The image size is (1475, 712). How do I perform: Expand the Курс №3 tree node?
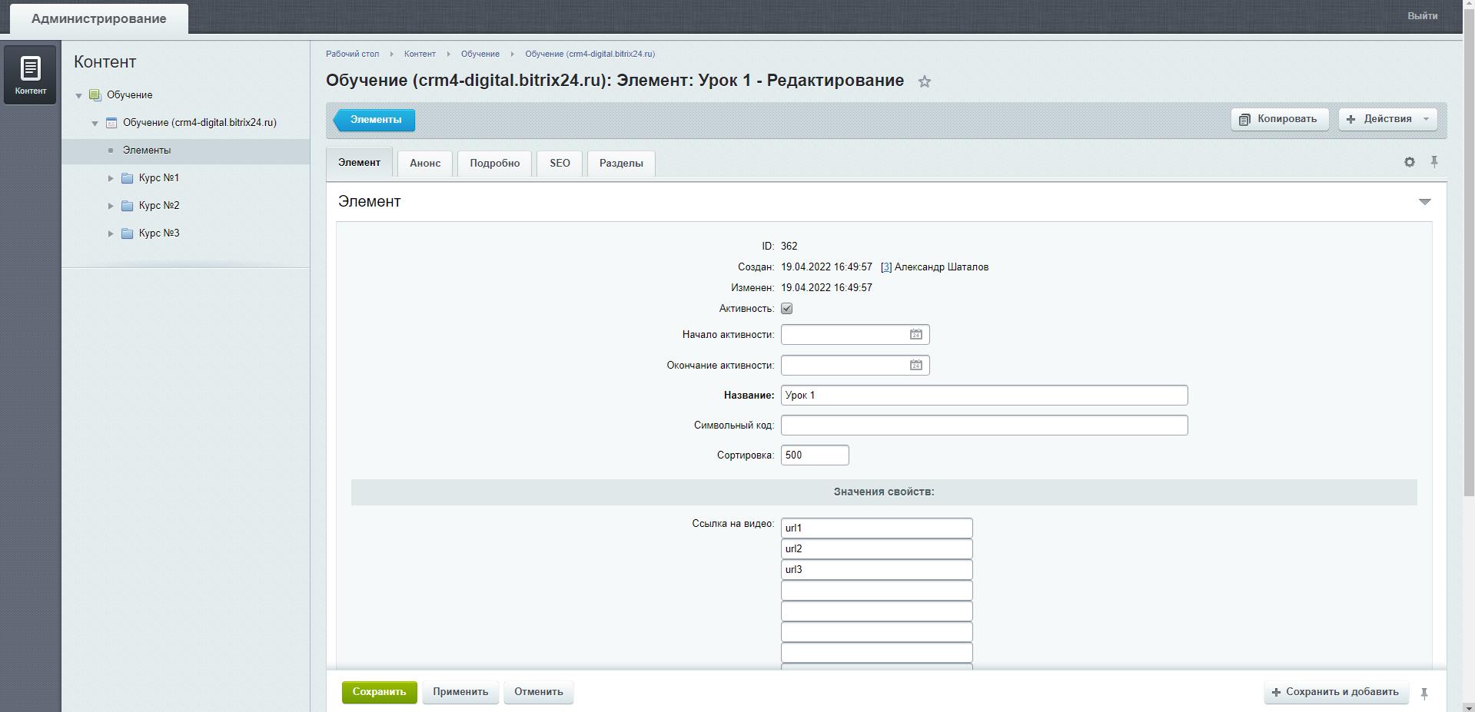tap(111, 233)
